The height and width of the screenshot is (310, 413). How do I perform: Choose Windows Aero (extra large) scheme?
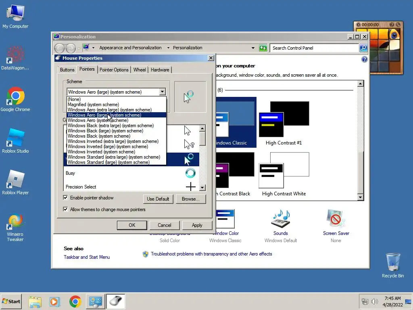tap(117, 110)
